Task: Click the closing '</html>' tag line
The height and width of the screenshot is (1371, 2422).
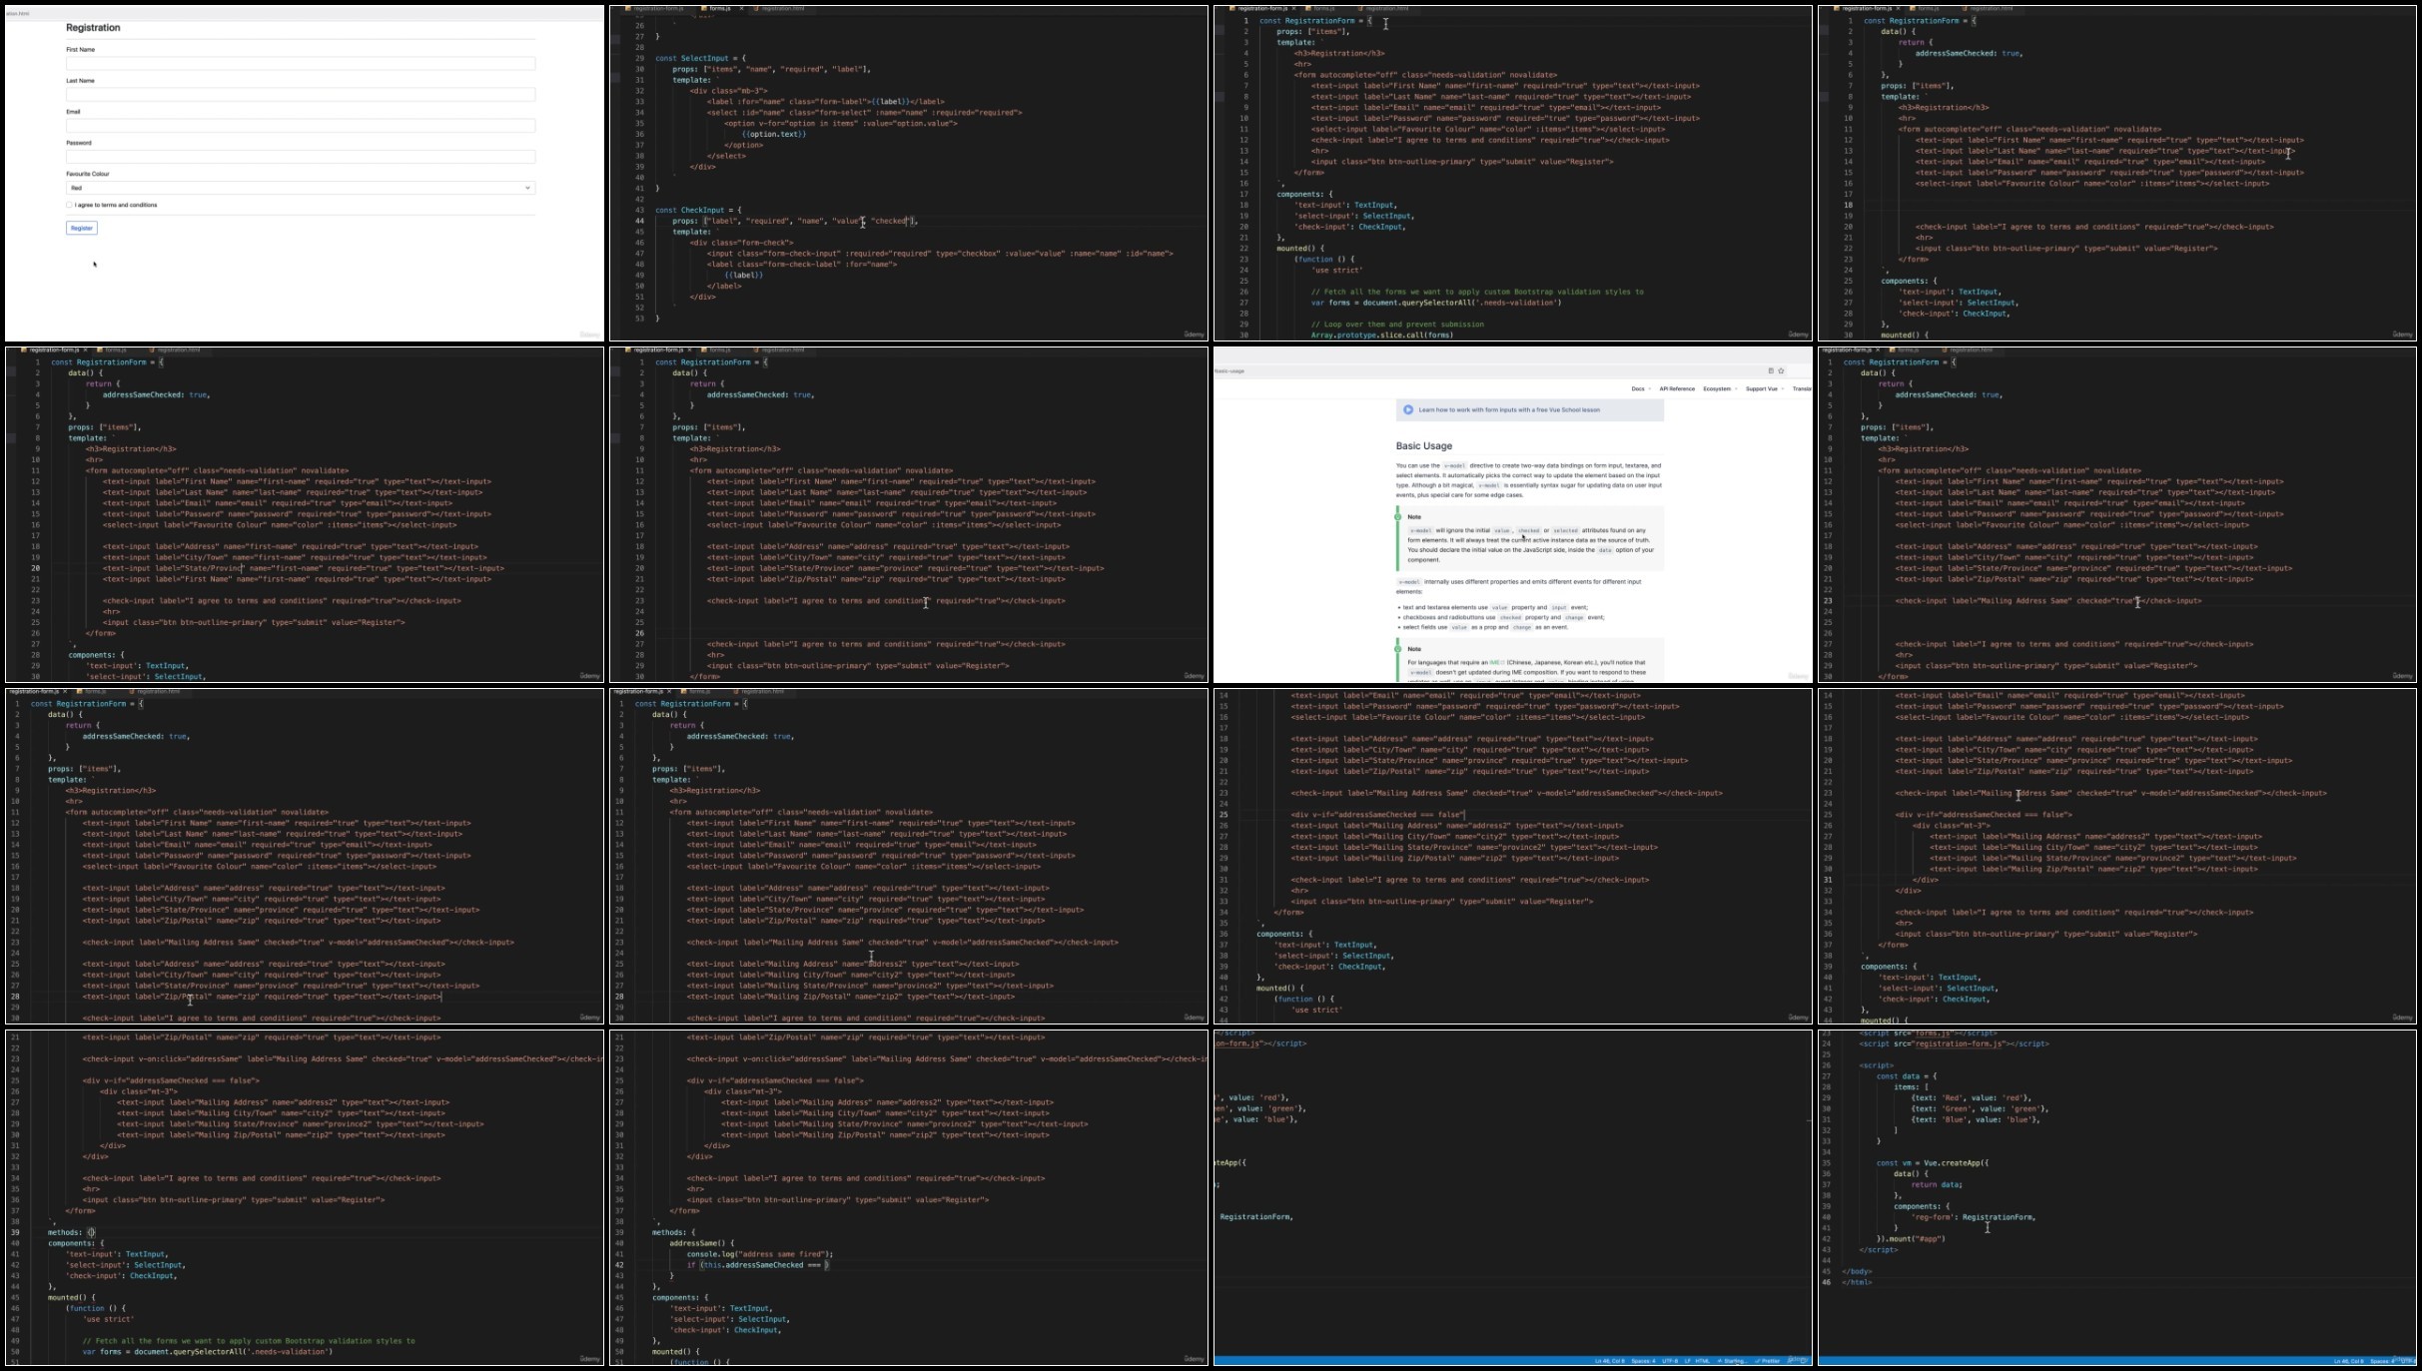Action: (1857, 1282)
